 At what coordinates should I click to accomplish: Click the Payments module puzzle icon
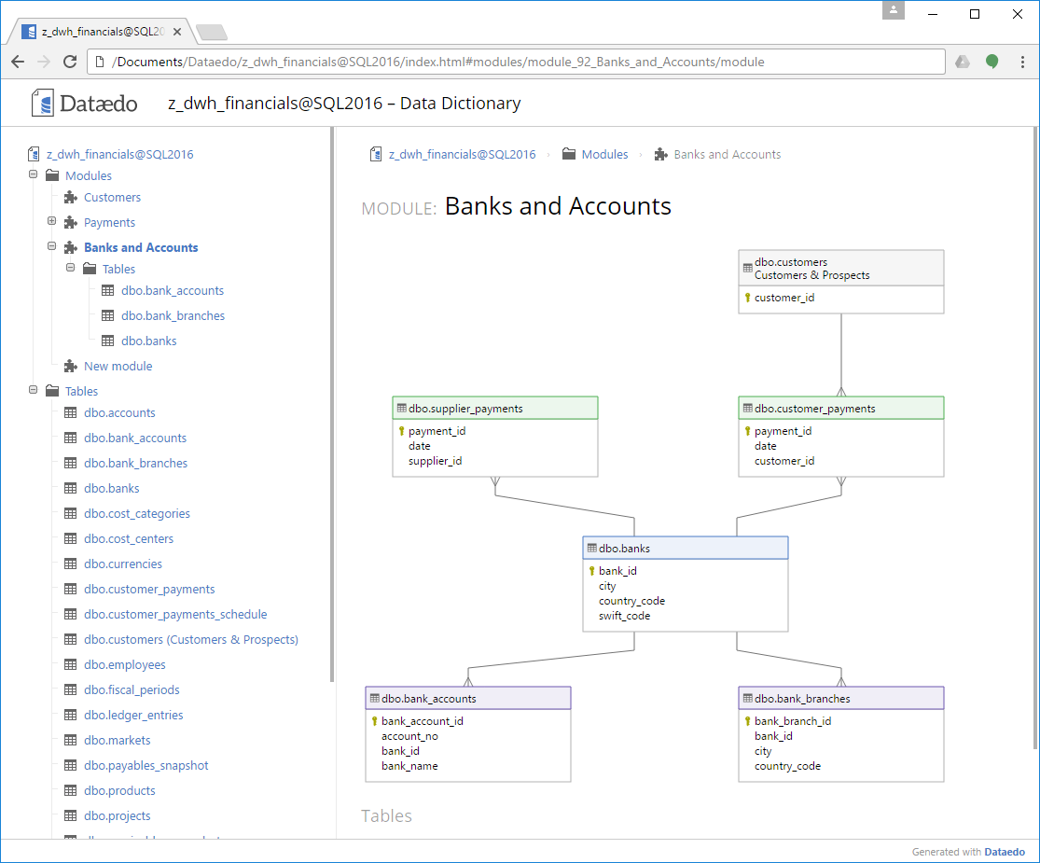pyautogui.click(x=70, y=223)
